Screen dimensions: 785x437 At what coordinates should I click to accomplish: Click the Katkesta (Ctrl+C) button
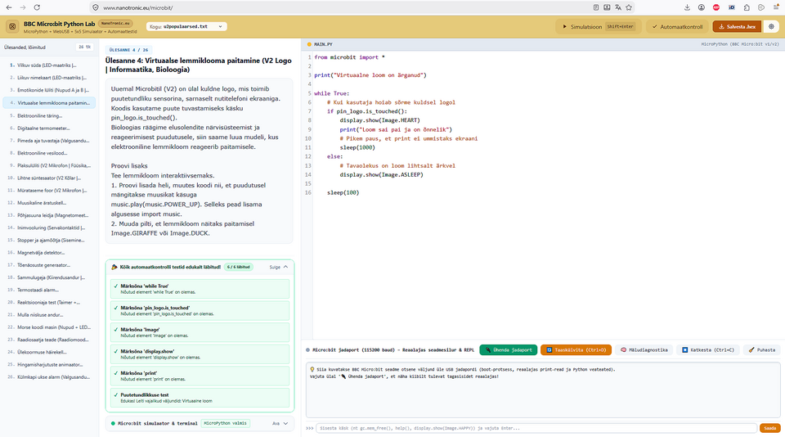tap(708, 349)
